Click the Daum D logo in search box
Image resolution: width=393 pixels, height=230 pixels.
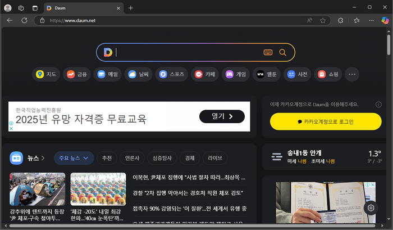pos(108,52)
